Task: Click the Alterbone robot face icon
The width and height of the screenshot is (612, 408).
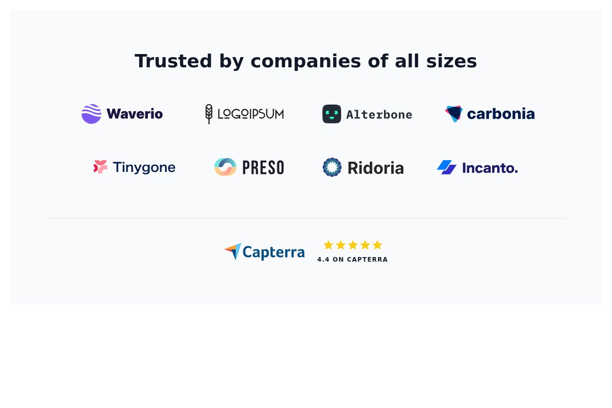Action: 331,114
